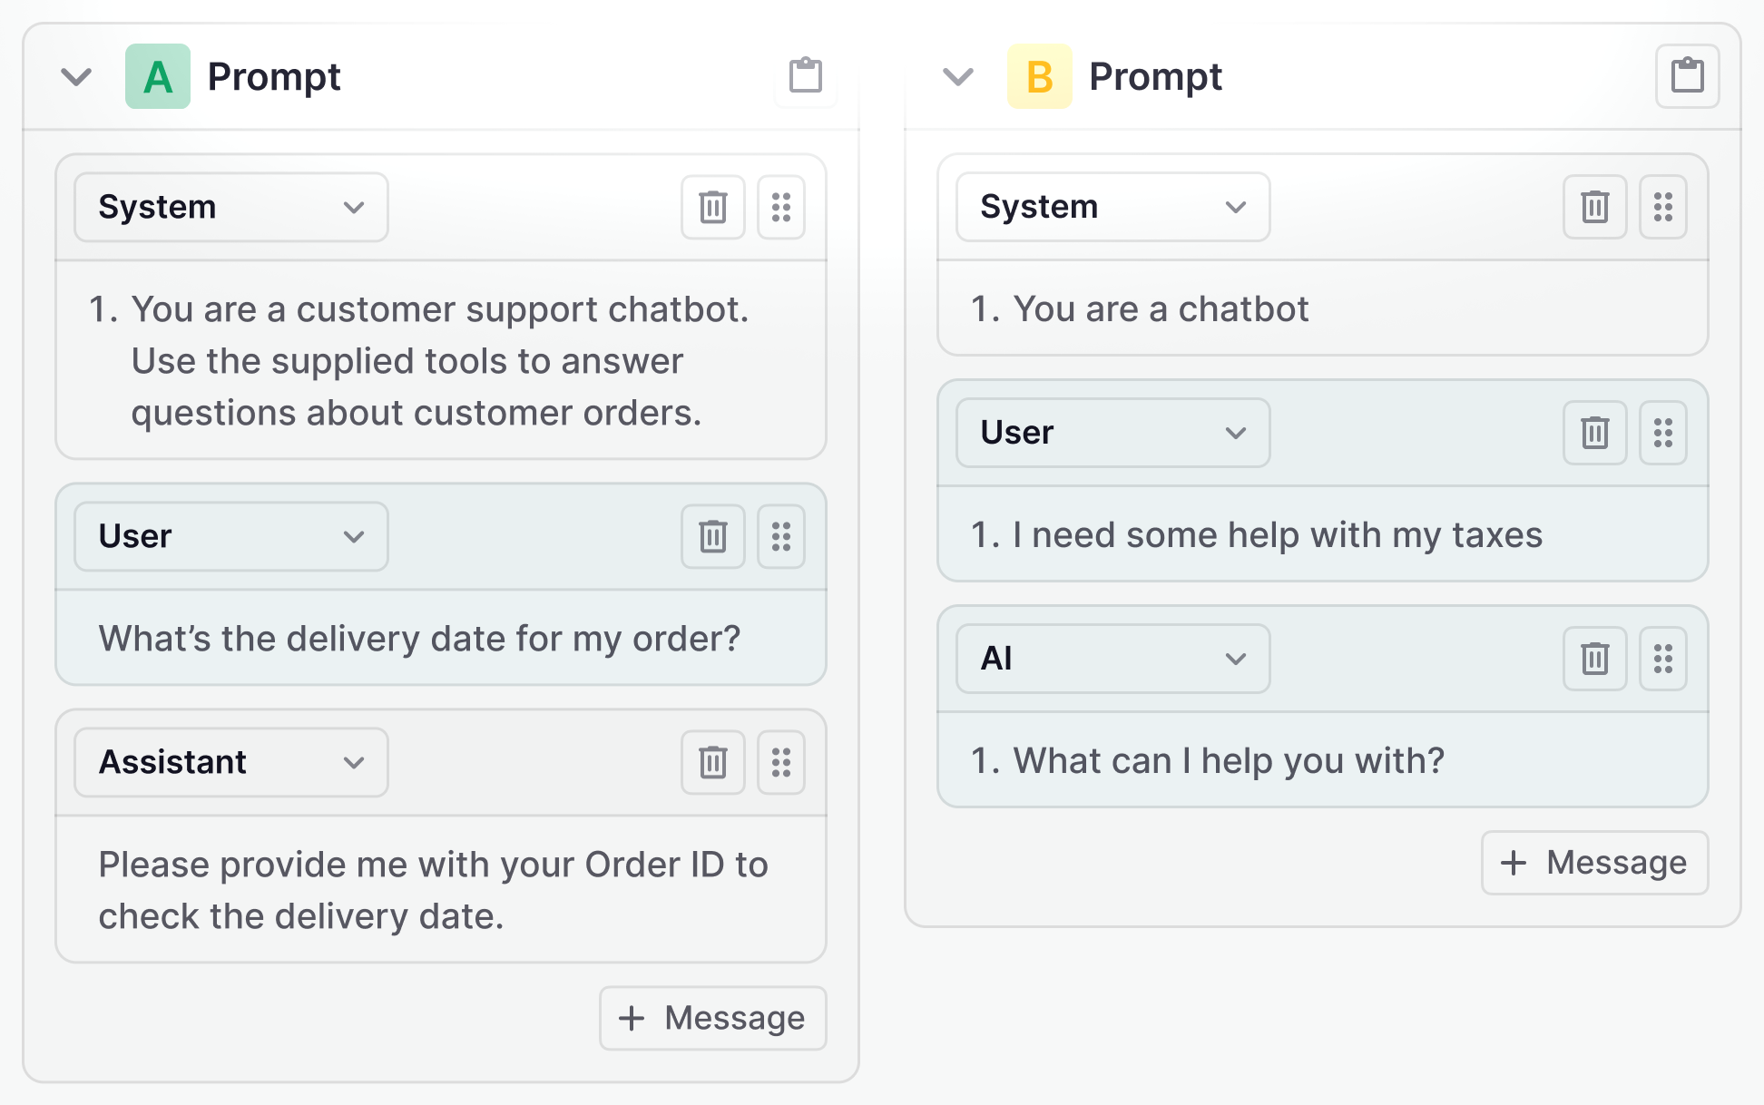Click the clipboard icon on Prompt A
Image resolution: width=1764 pixels, height=1105 pixels.
(806, 76)
